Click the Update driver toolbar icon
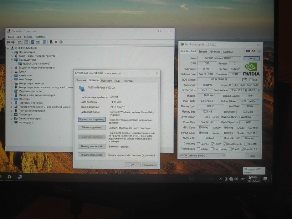The width and height of the screenshot is (292, 219). 51,42
